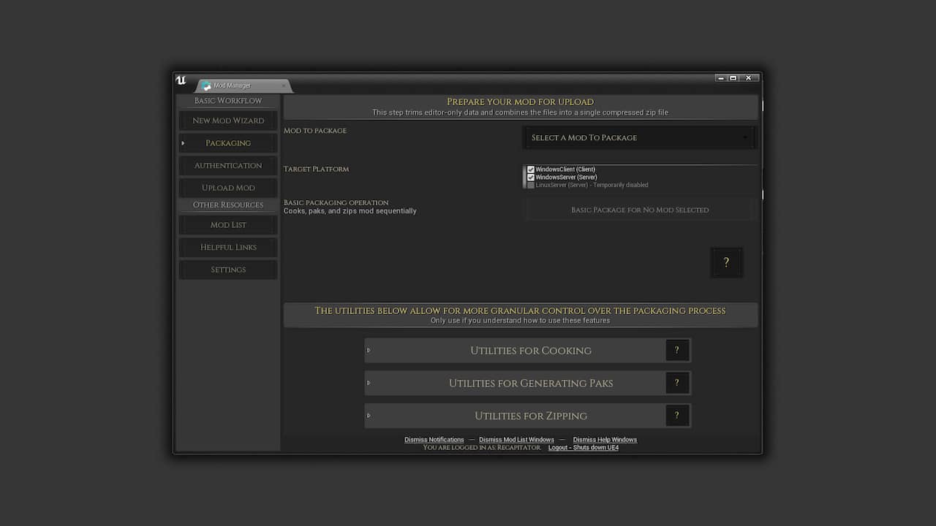Open the help button below Basic Package
Image resolution: width=936 pixels, height=526 pixels.
point(726,262)
